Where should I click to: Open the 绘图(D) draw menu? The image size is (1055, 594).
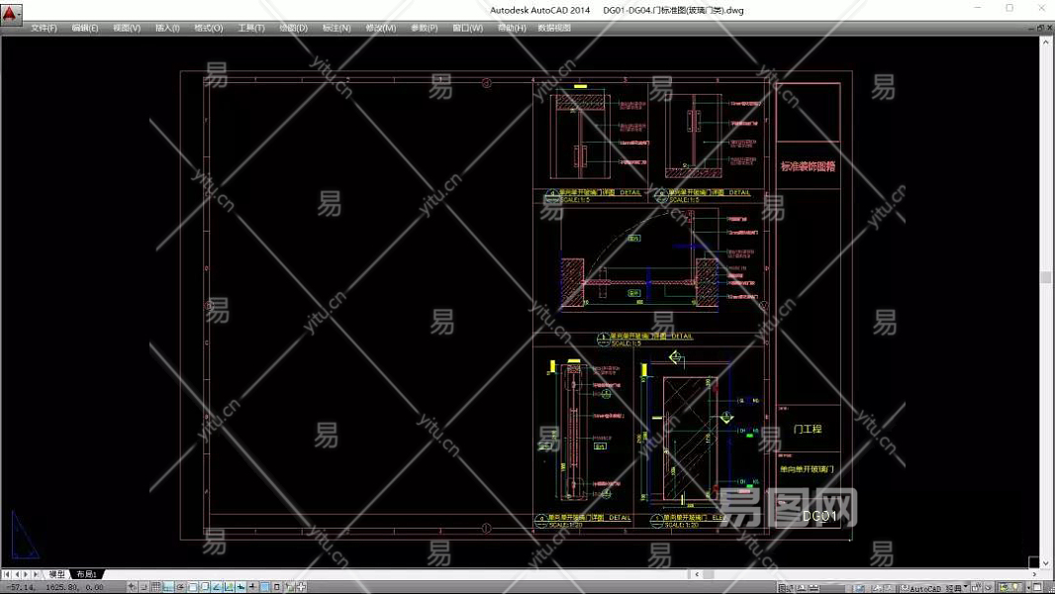point(293,28)
